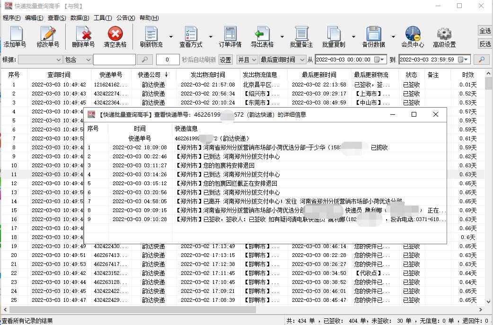Viewport: 493px width, 325px height.
Task: Click the 删除单号 icon
Action: [x=83, y=37]
